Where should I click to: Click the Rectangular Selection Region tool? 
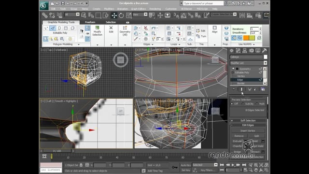click(98, 15)
